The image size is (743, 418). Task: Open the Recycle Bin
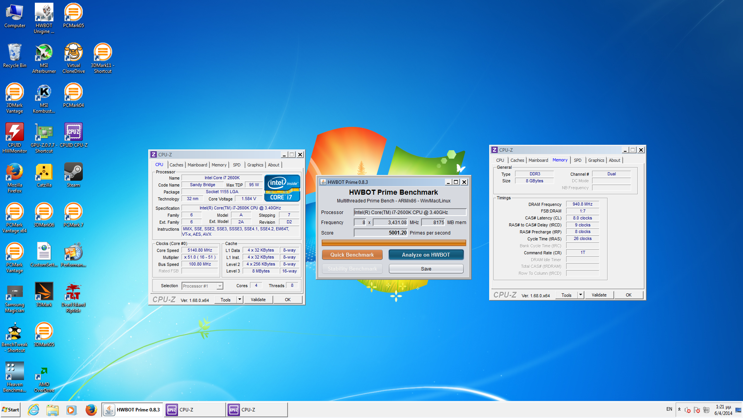coord(15,55)
